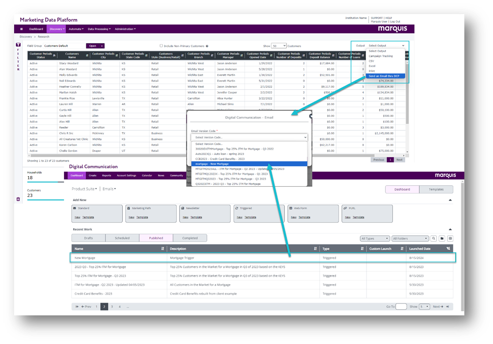Toggle Include Non-Primary Customers checkbox
493x344 pixels.
(x=161, y=46)
